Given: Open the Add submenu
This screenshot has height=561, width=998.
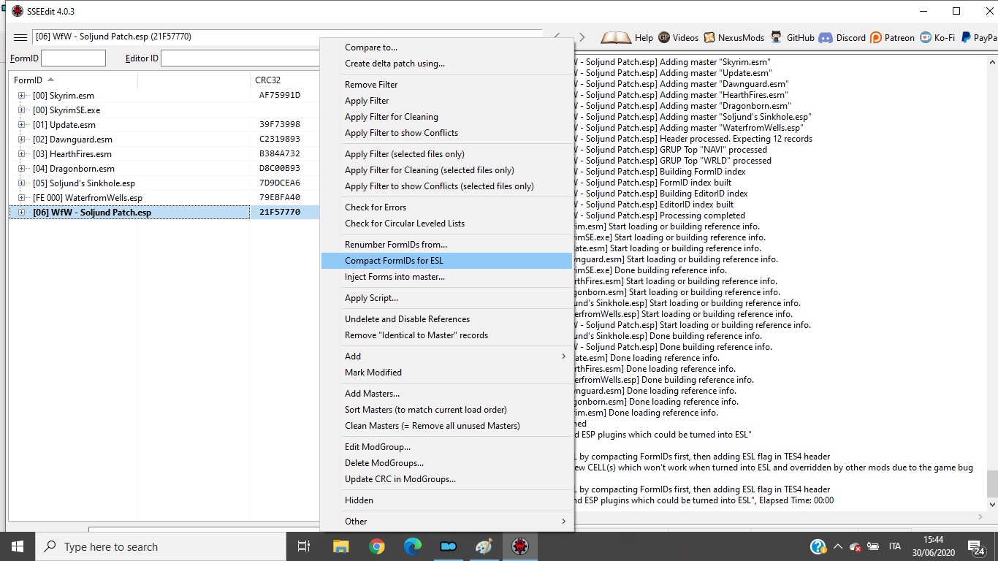Looking at the screenshot, I should (x=446, y=356).
